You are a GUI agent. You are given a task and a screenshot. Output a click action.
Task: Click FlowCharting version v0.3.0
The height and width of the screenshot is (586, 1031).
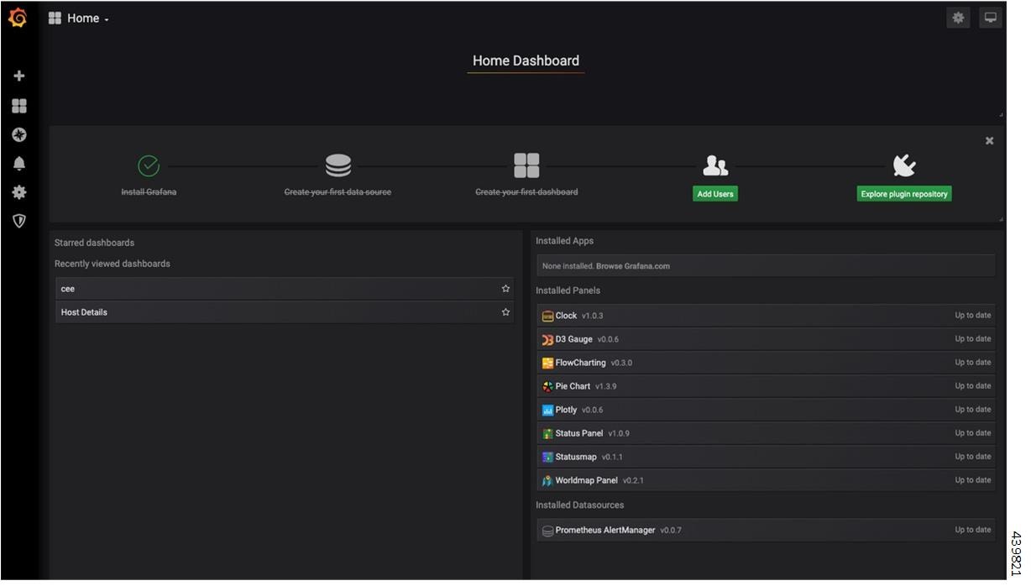tap(621, 363)
